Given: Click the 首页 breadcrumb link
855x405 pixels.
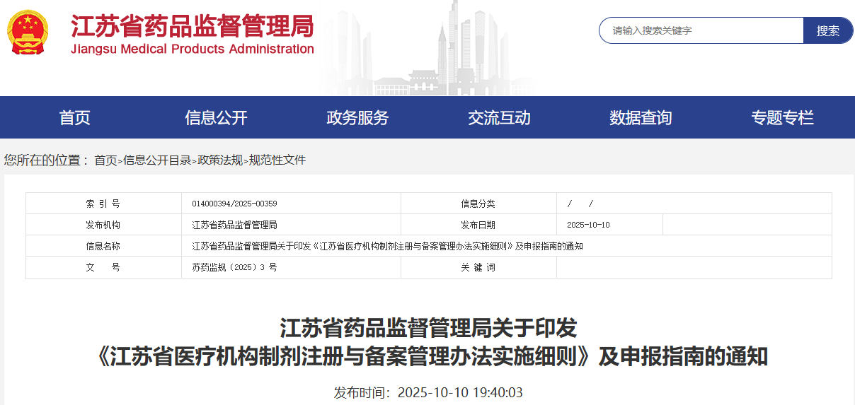Looking at the screenshot, I should (105, 160).
